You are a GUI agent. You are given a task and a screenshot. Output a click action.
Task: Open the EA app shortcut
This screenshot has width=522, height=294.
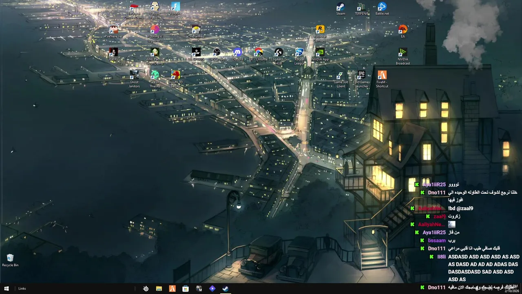tap(403, 32)
